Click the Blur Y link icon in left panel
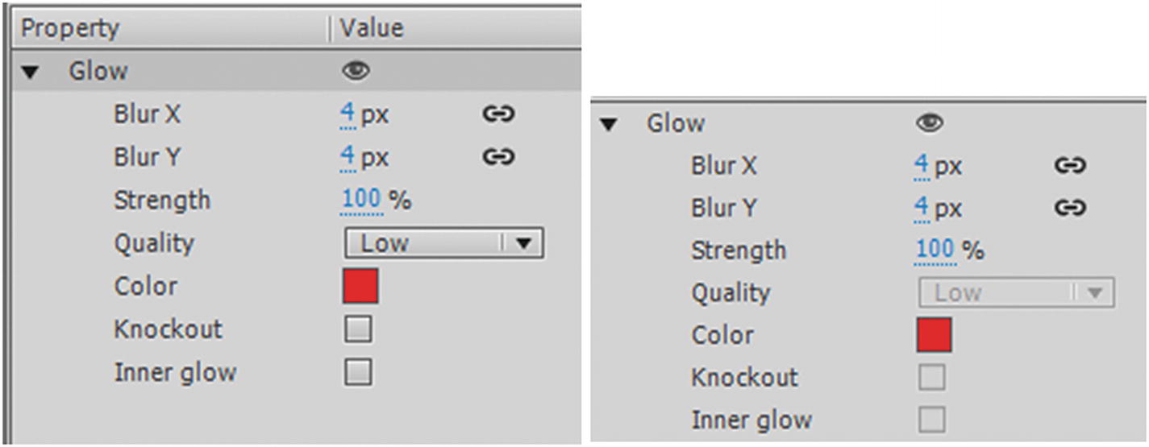 click(498, 157)
